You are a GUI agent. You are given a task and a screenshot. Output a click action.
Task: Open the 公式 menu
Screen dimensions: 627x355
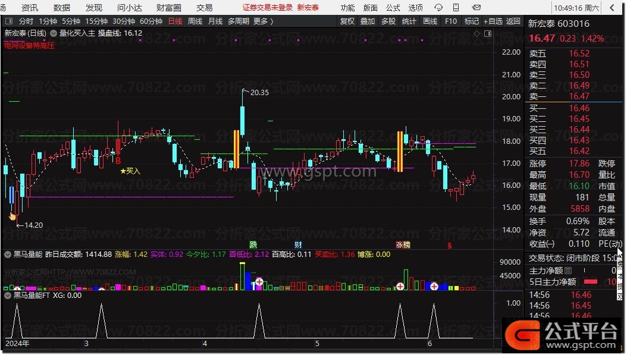click(x=393, y=8)
